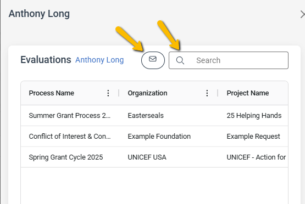Click the UNICEF - Action for project cell
The width and height of the screenshot is (305, 204).
click(x=256, y=157)
